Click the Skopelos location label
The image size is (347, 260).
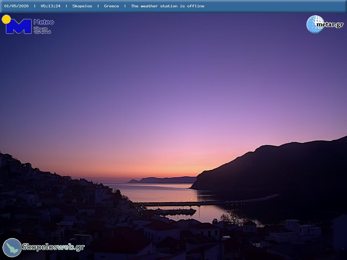tap(82, 6)
